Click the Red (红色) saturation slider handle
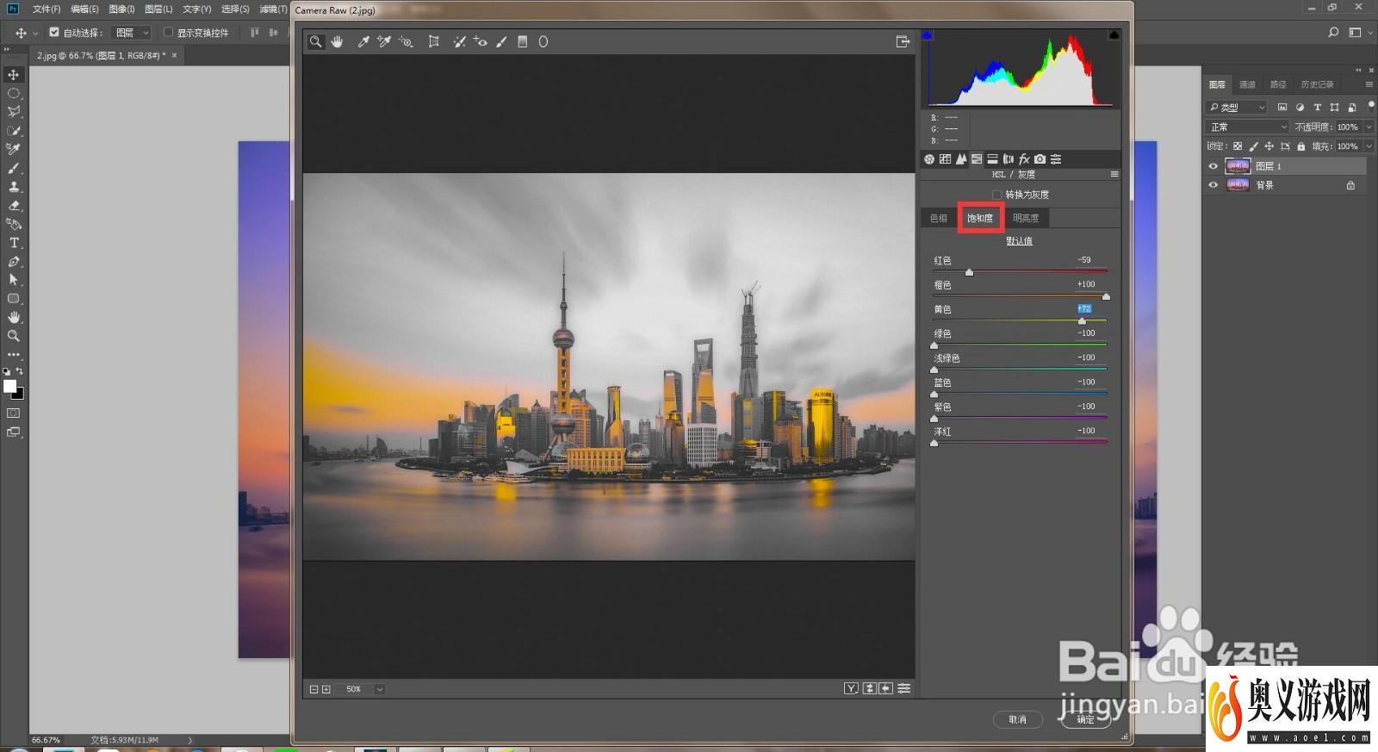Image resolution: width=1378 pixels, height=752 pixels. [x=969, y=272]
